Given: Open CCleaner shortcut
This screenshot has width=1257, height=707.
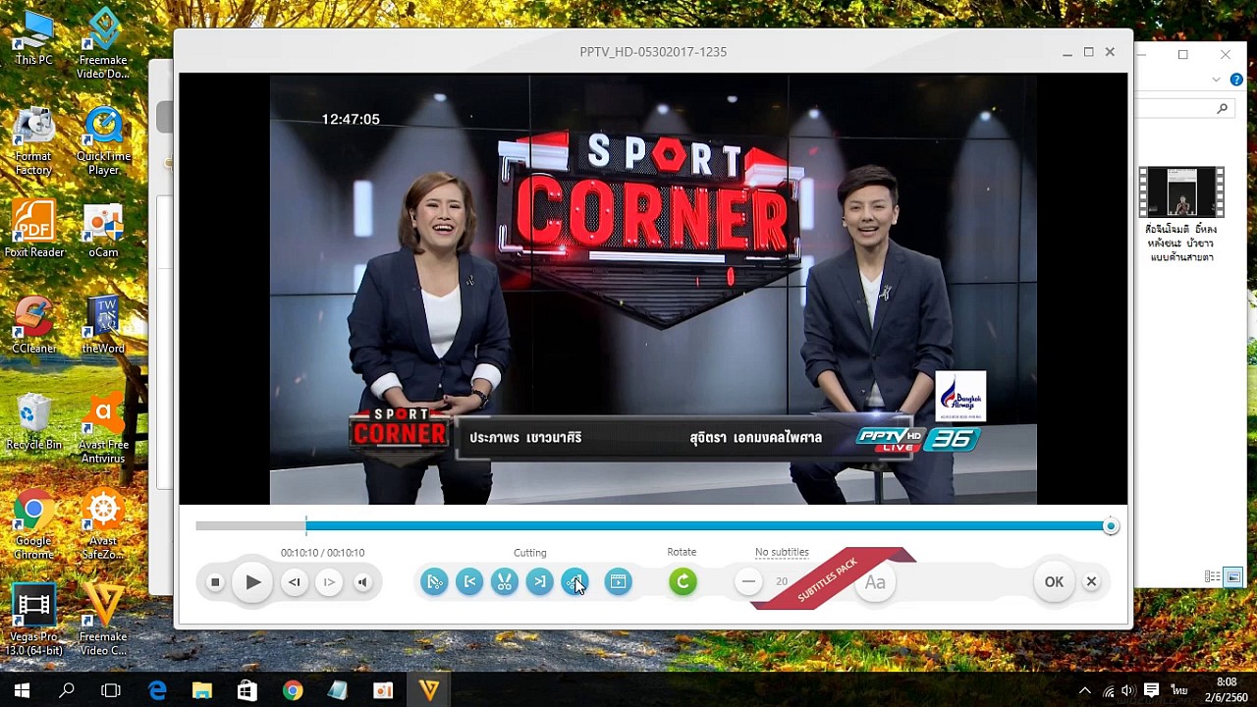Looking at the screenshot, I should click(x=33, y=326).
